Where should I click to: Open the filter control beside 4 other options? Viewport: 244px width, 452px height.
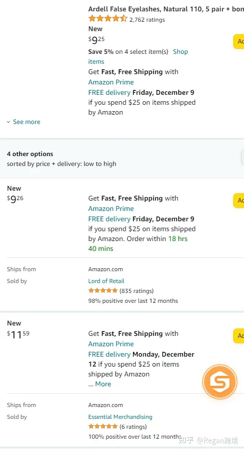click(x=242, y=157)
